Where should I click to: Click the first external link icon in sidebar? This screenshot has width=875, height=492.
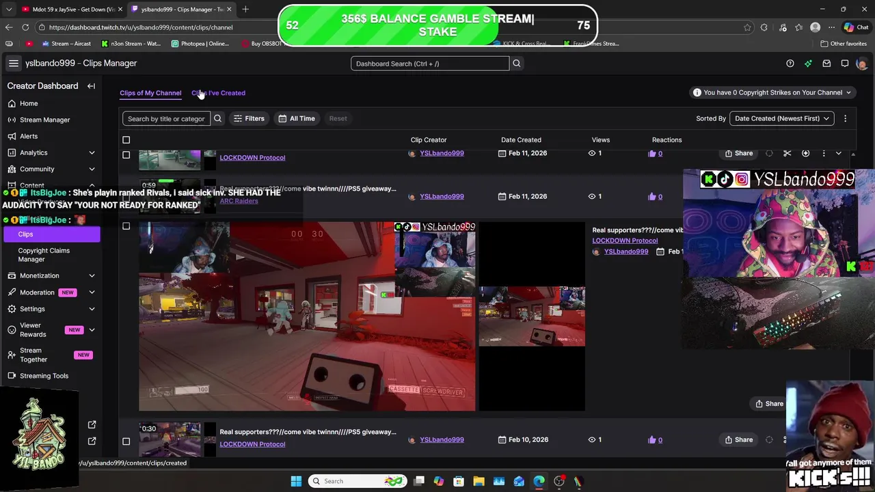92,425
